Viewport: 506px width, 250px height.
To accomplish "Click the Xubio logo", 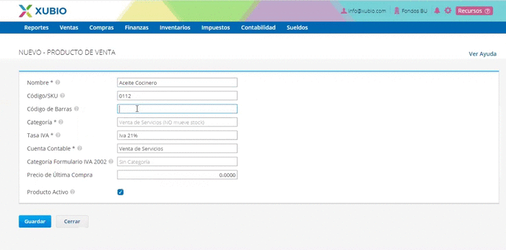I will [x=43, y=11].
